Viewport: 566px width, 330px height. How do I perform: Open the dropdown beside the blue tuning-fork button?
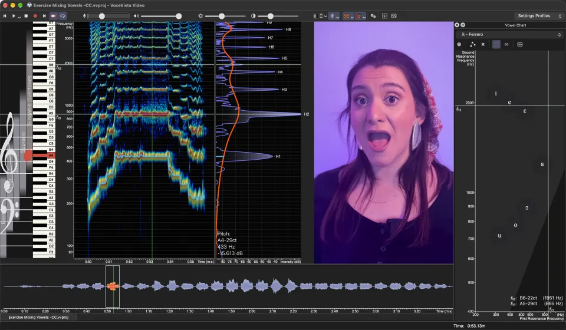(337, 16)
